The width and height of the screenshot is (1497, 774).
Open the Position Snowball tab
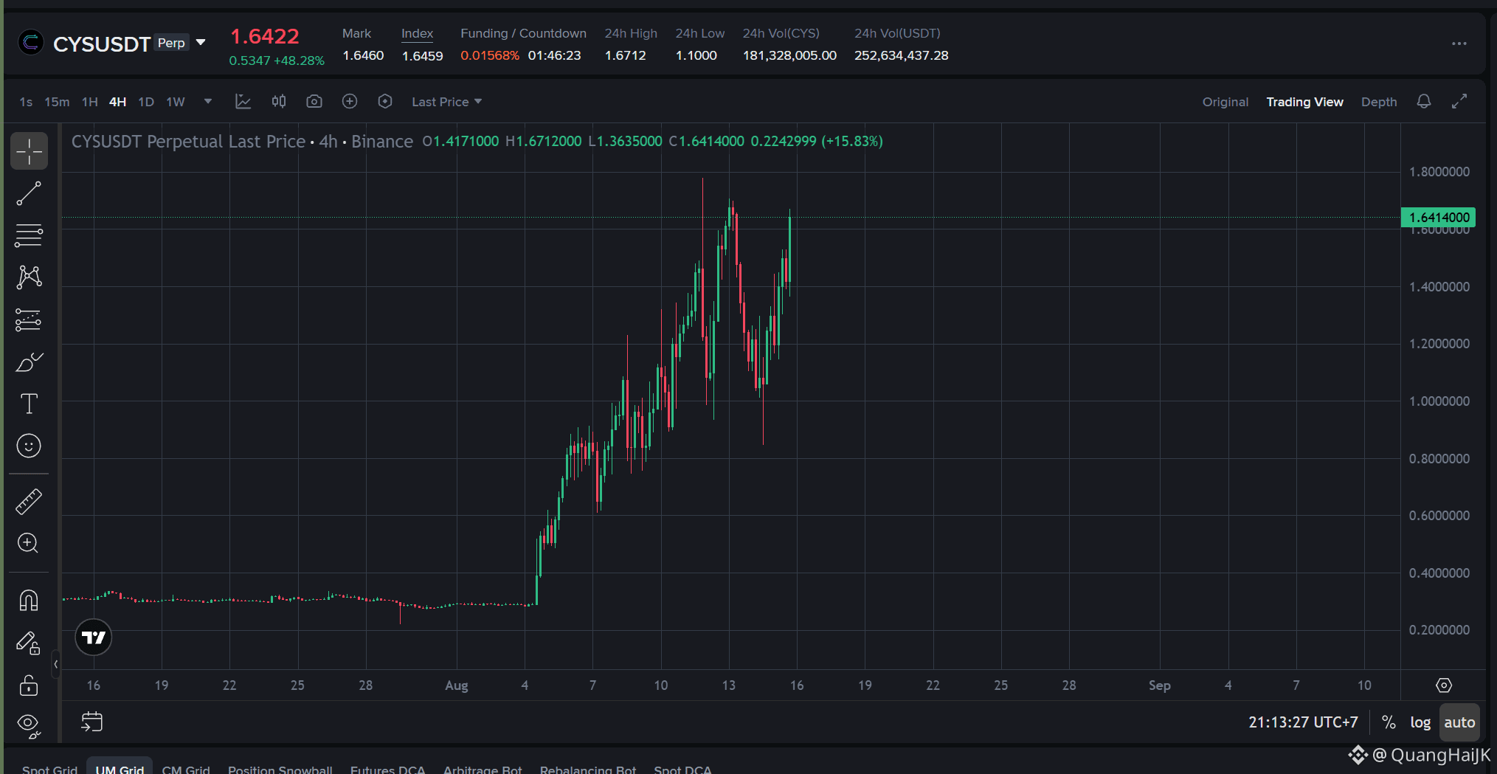(x=280, y=768)
